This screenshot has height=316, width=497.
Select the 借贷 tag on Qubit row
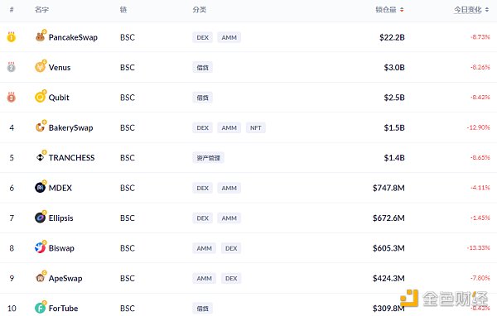(202, 98)
